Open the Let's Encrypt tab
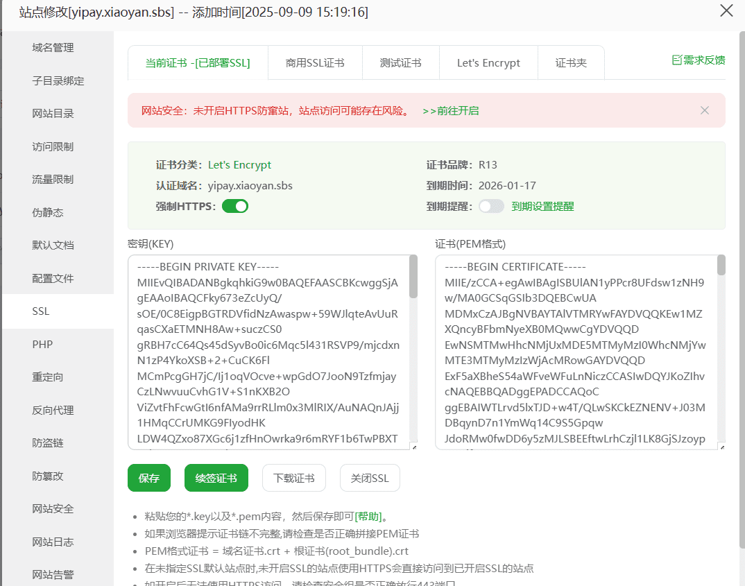 point(488,63)
